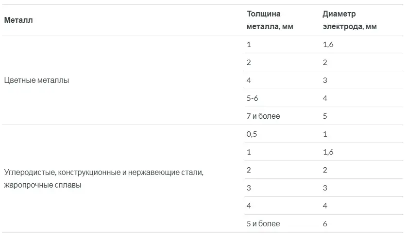Select thickness "4" cell under Цветные металлы
Image resolution: width=407 pixels, height=237 pixels.
(249, 80)
